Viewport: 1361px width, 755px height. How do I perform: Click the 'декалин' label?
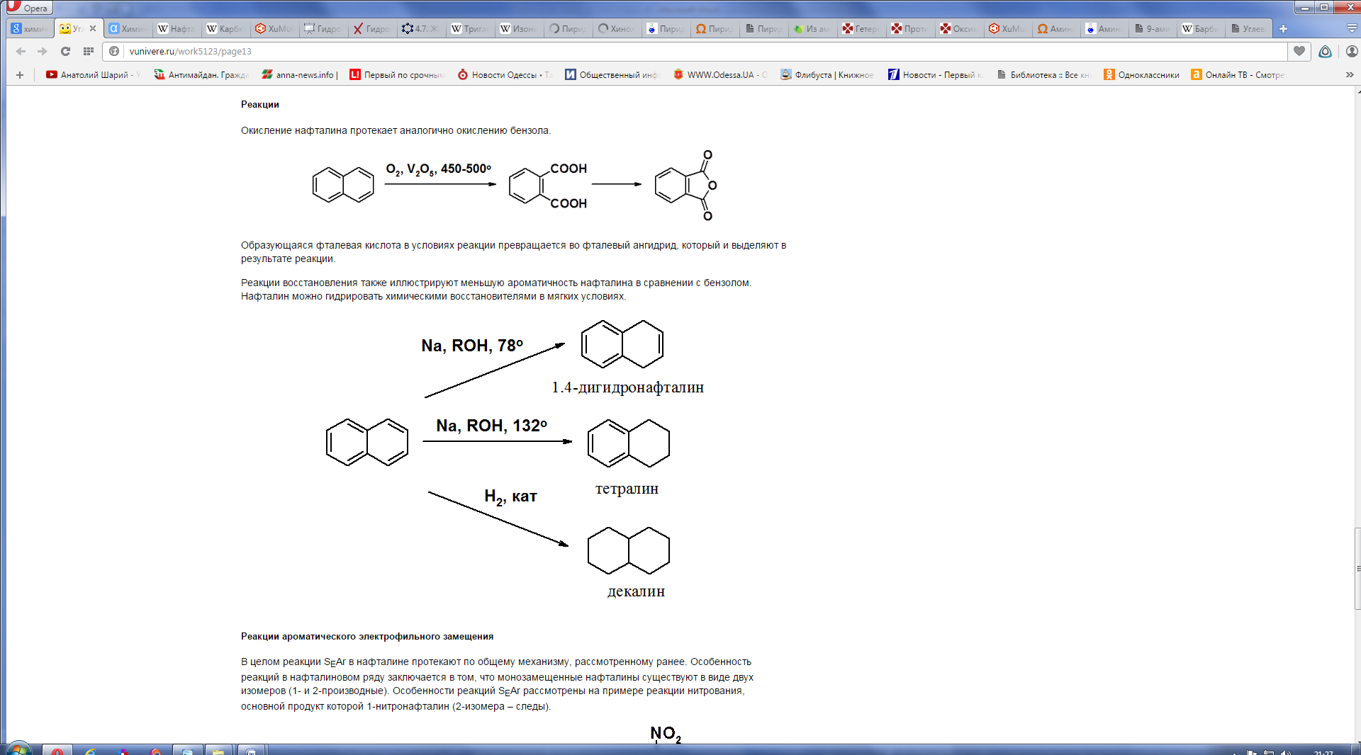pyautogui.click(x=636, y=591)
